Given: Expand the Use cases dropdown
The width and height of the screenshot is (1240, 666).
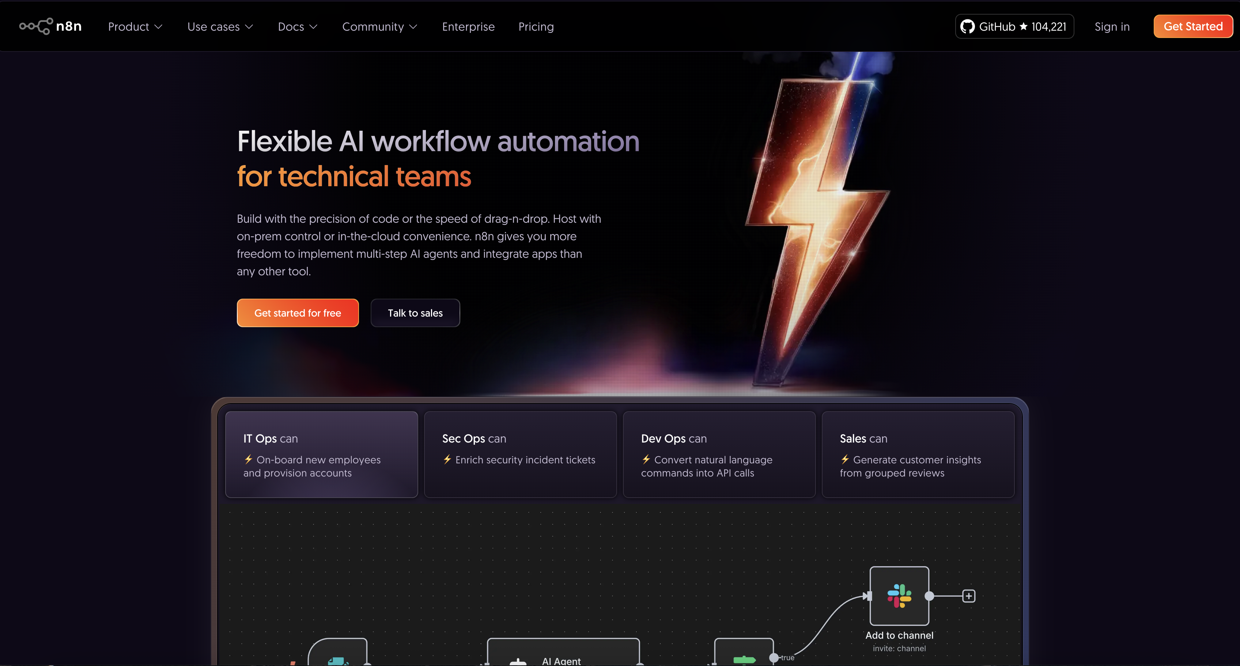Looking at the screenshot, I should pos(220,26).
